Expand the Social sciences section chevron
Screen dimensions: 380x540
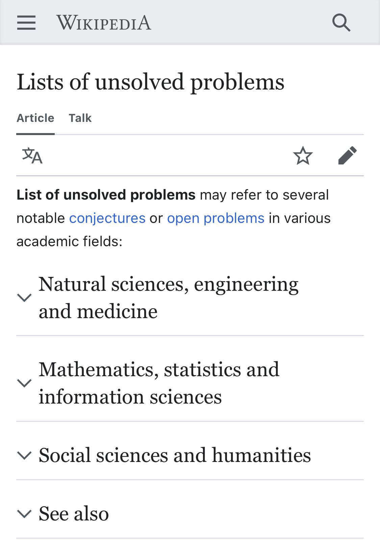point(24,455)
